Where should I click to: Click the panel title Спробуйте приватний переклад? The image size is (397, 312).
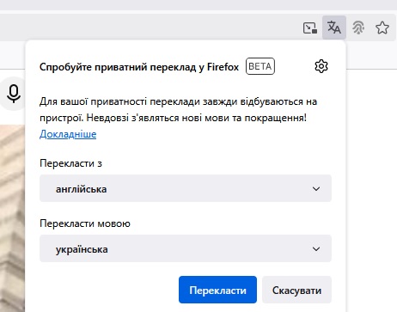139,67
